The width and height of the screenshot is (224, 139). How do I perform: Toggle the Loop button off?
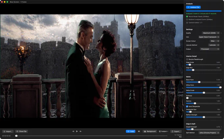130,131
